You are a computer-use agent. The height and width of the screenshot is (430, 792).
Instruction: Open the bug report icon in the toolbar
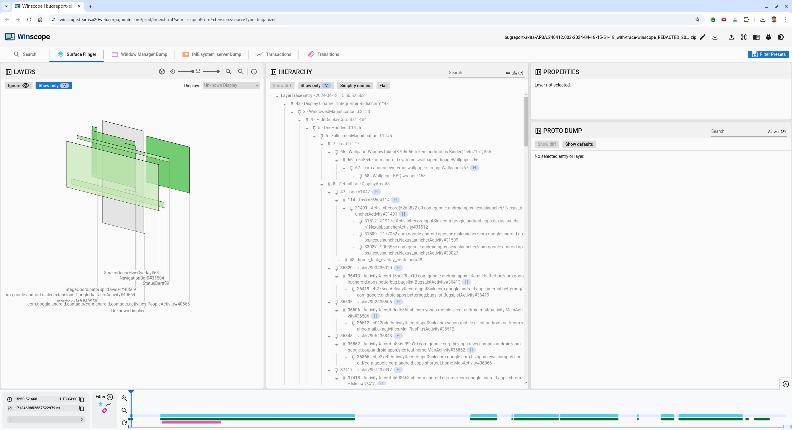[768, 37]
